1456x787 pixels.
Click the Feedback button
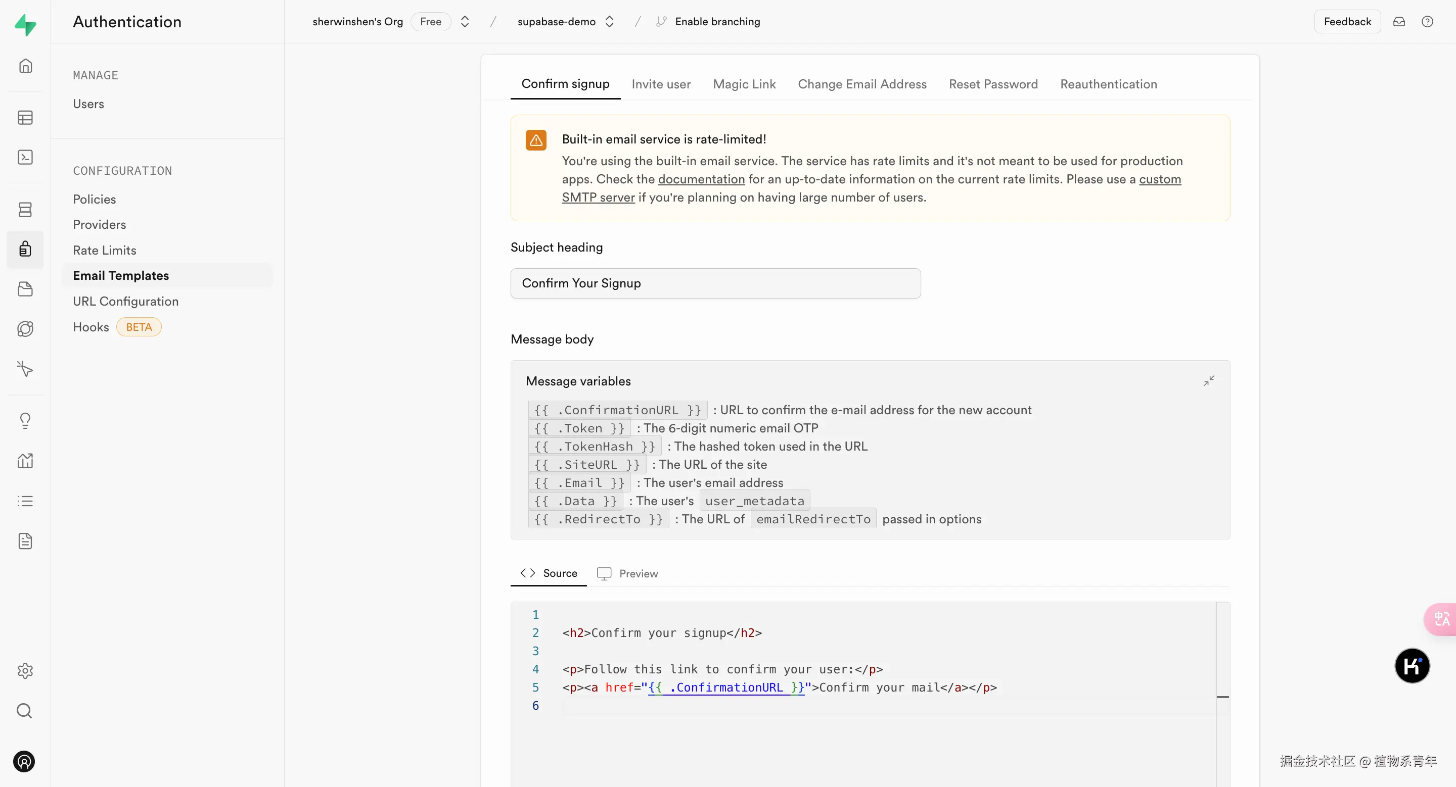pos(1347,21)
